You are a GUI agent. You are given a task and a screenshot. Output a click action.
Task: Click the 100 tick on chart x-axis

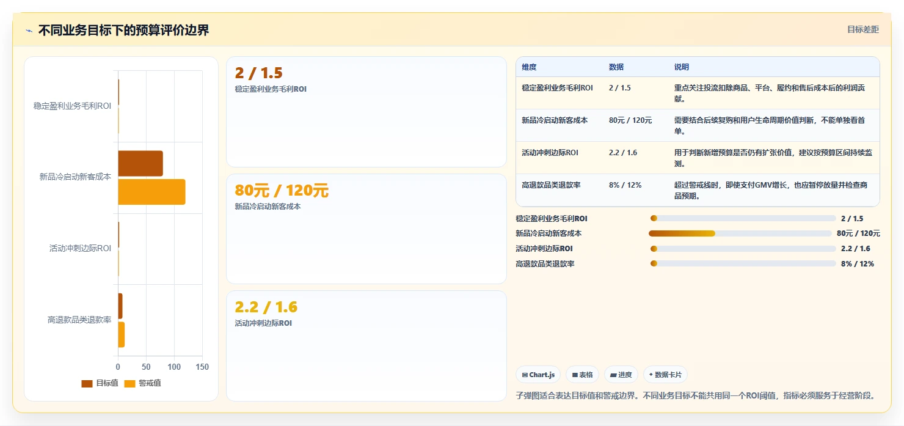174,367
